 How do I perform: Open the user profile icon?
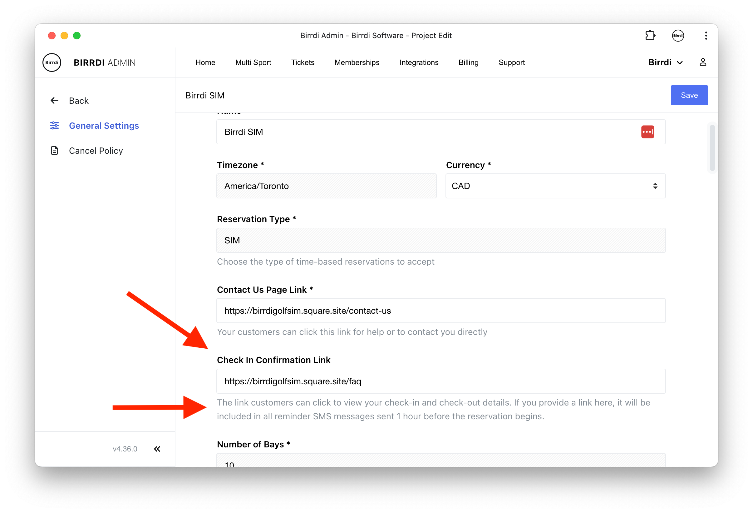coord(702,62)
